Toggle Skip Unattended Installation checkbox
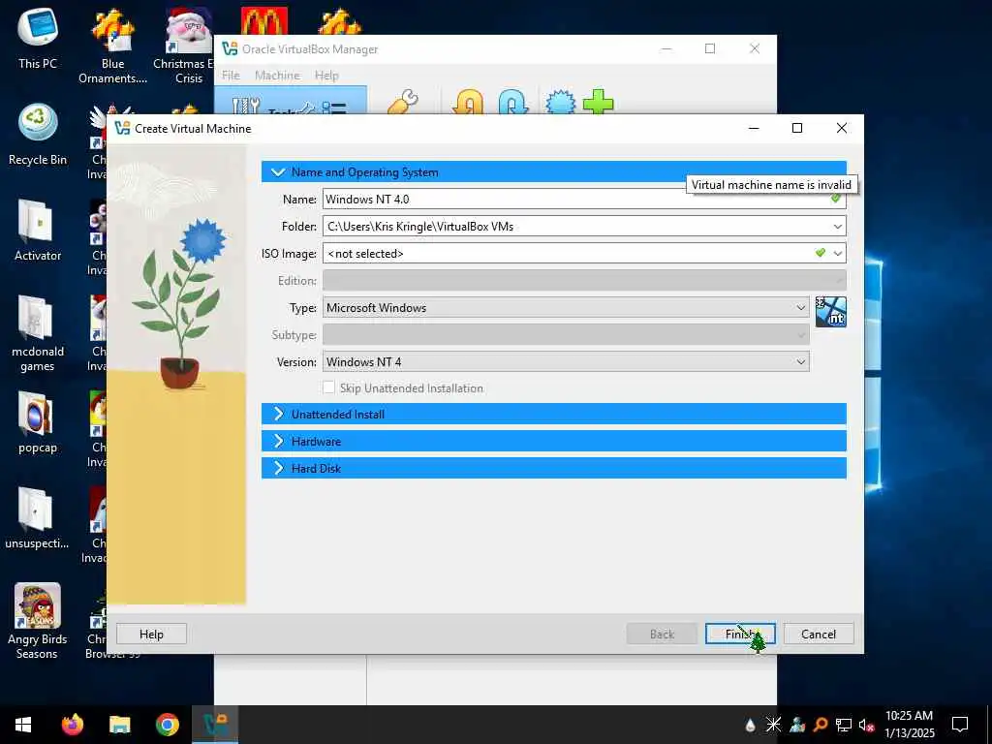The image size is (992, 744). (329, 387)
